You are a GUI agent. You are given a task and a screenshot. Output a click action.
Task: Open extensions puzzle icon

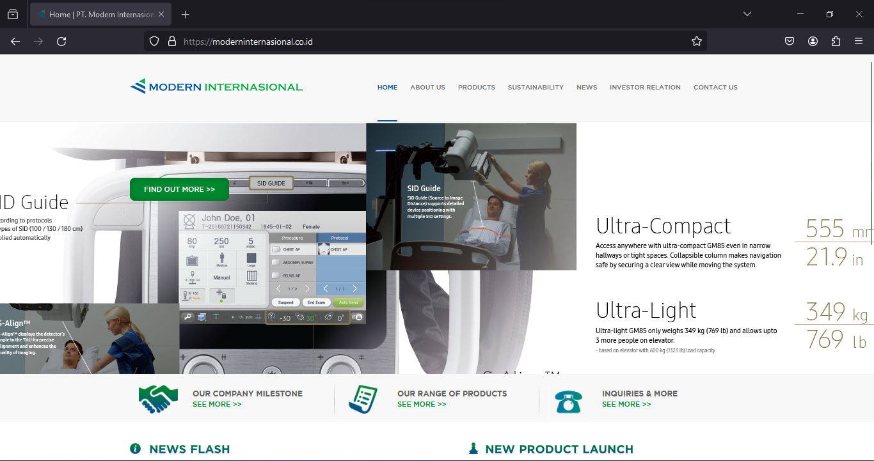click(x=836, y=42)
